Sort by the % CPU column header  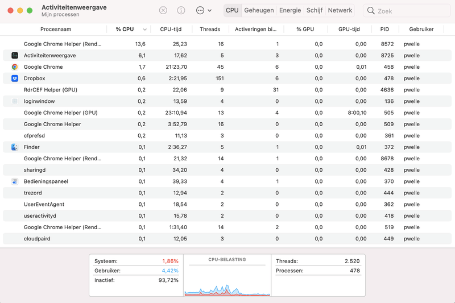pos(125,30)
